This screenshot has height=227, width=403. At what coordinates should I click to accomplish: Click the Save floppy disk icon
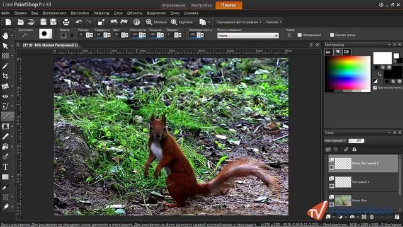tap(43, 22)
